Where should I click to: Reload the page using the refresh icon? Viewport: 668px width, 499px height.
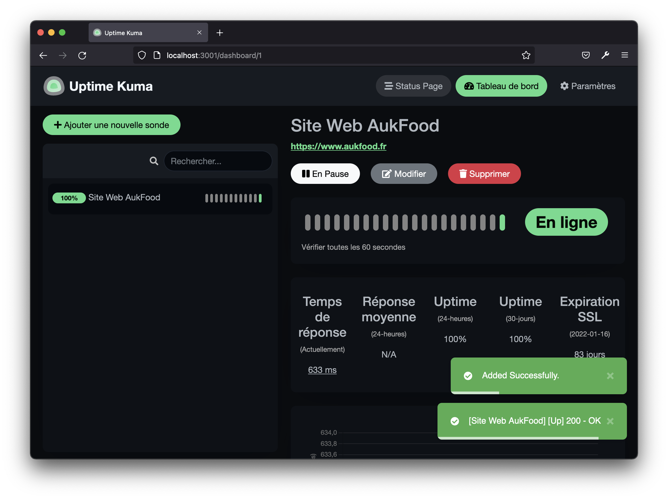[x=82, y=56]
